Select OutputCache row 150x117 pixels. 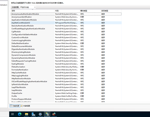[66, 93]
